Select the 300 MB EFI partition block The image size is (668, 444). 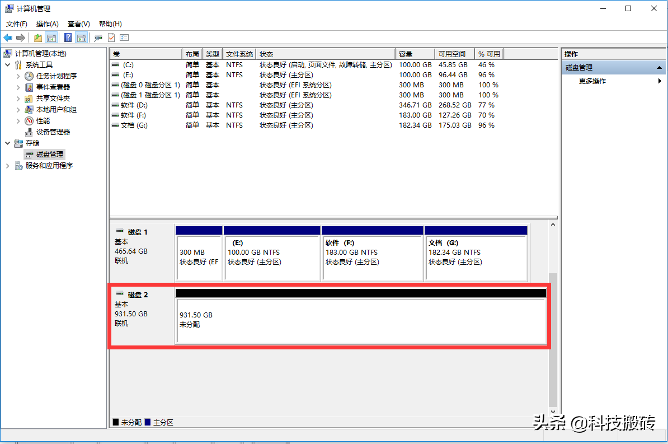tap(199, 253)
